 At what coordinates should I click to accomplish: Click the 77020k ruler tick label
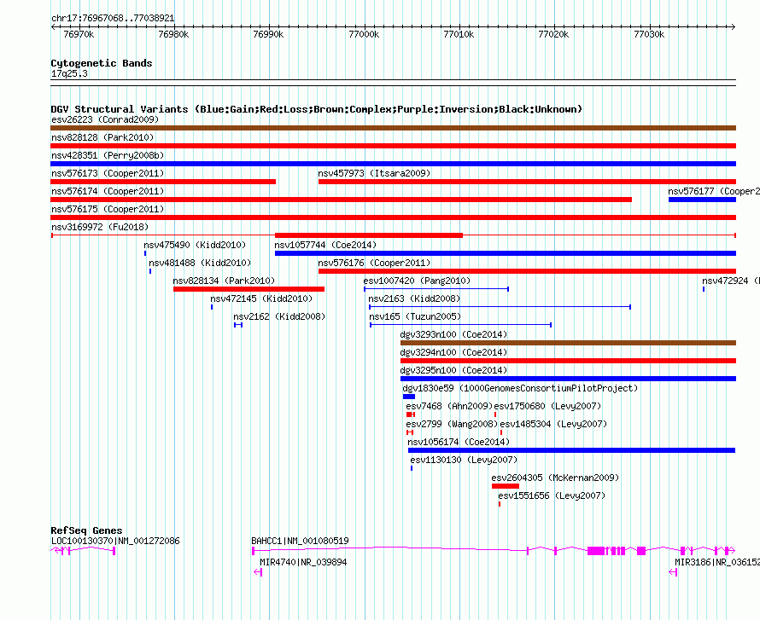(x=553, y=34)
